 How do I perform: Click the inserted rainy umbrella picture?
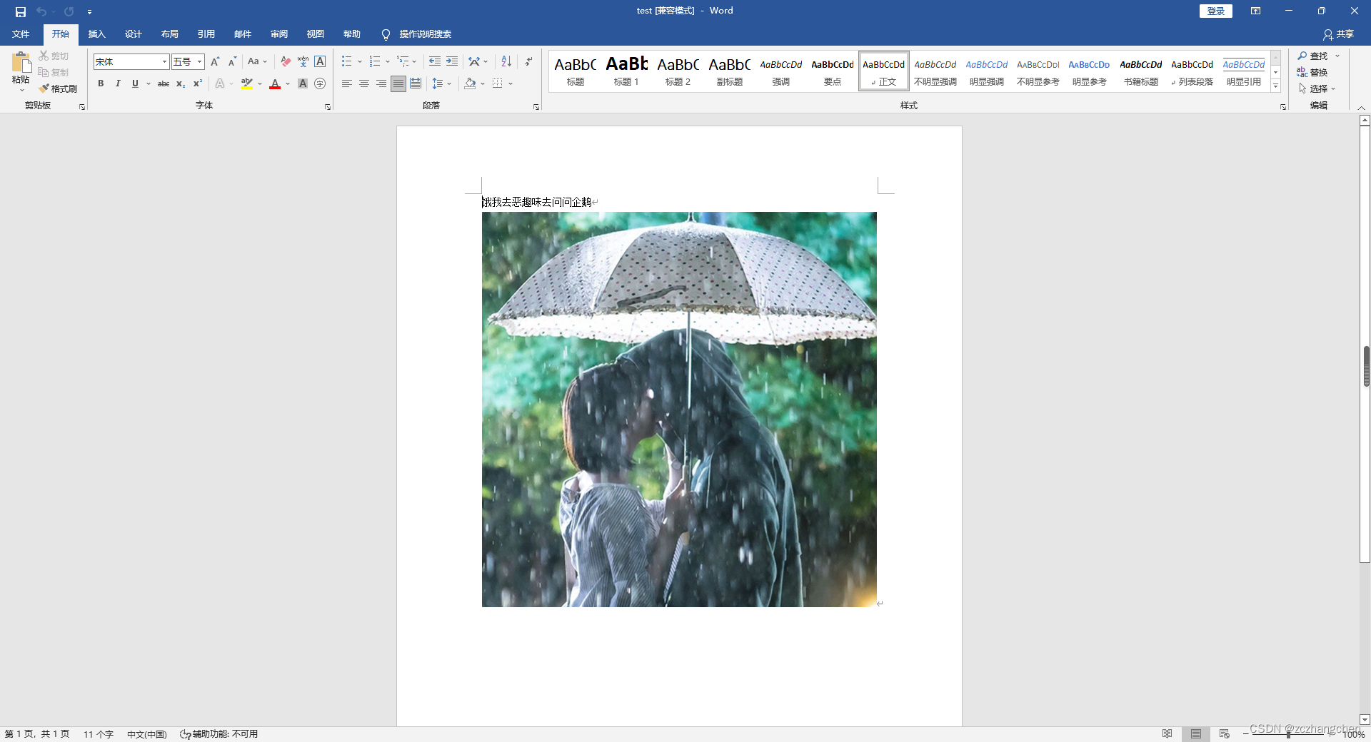tap(679, 410)
